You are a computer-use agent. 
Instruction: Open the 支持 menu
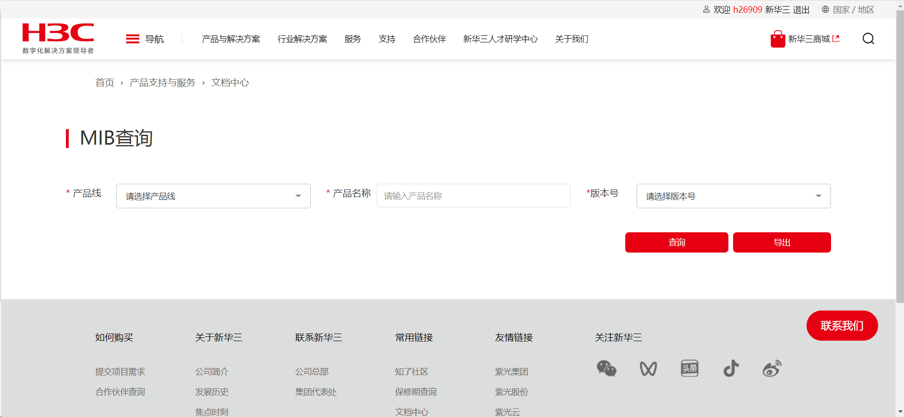[387, 39]
